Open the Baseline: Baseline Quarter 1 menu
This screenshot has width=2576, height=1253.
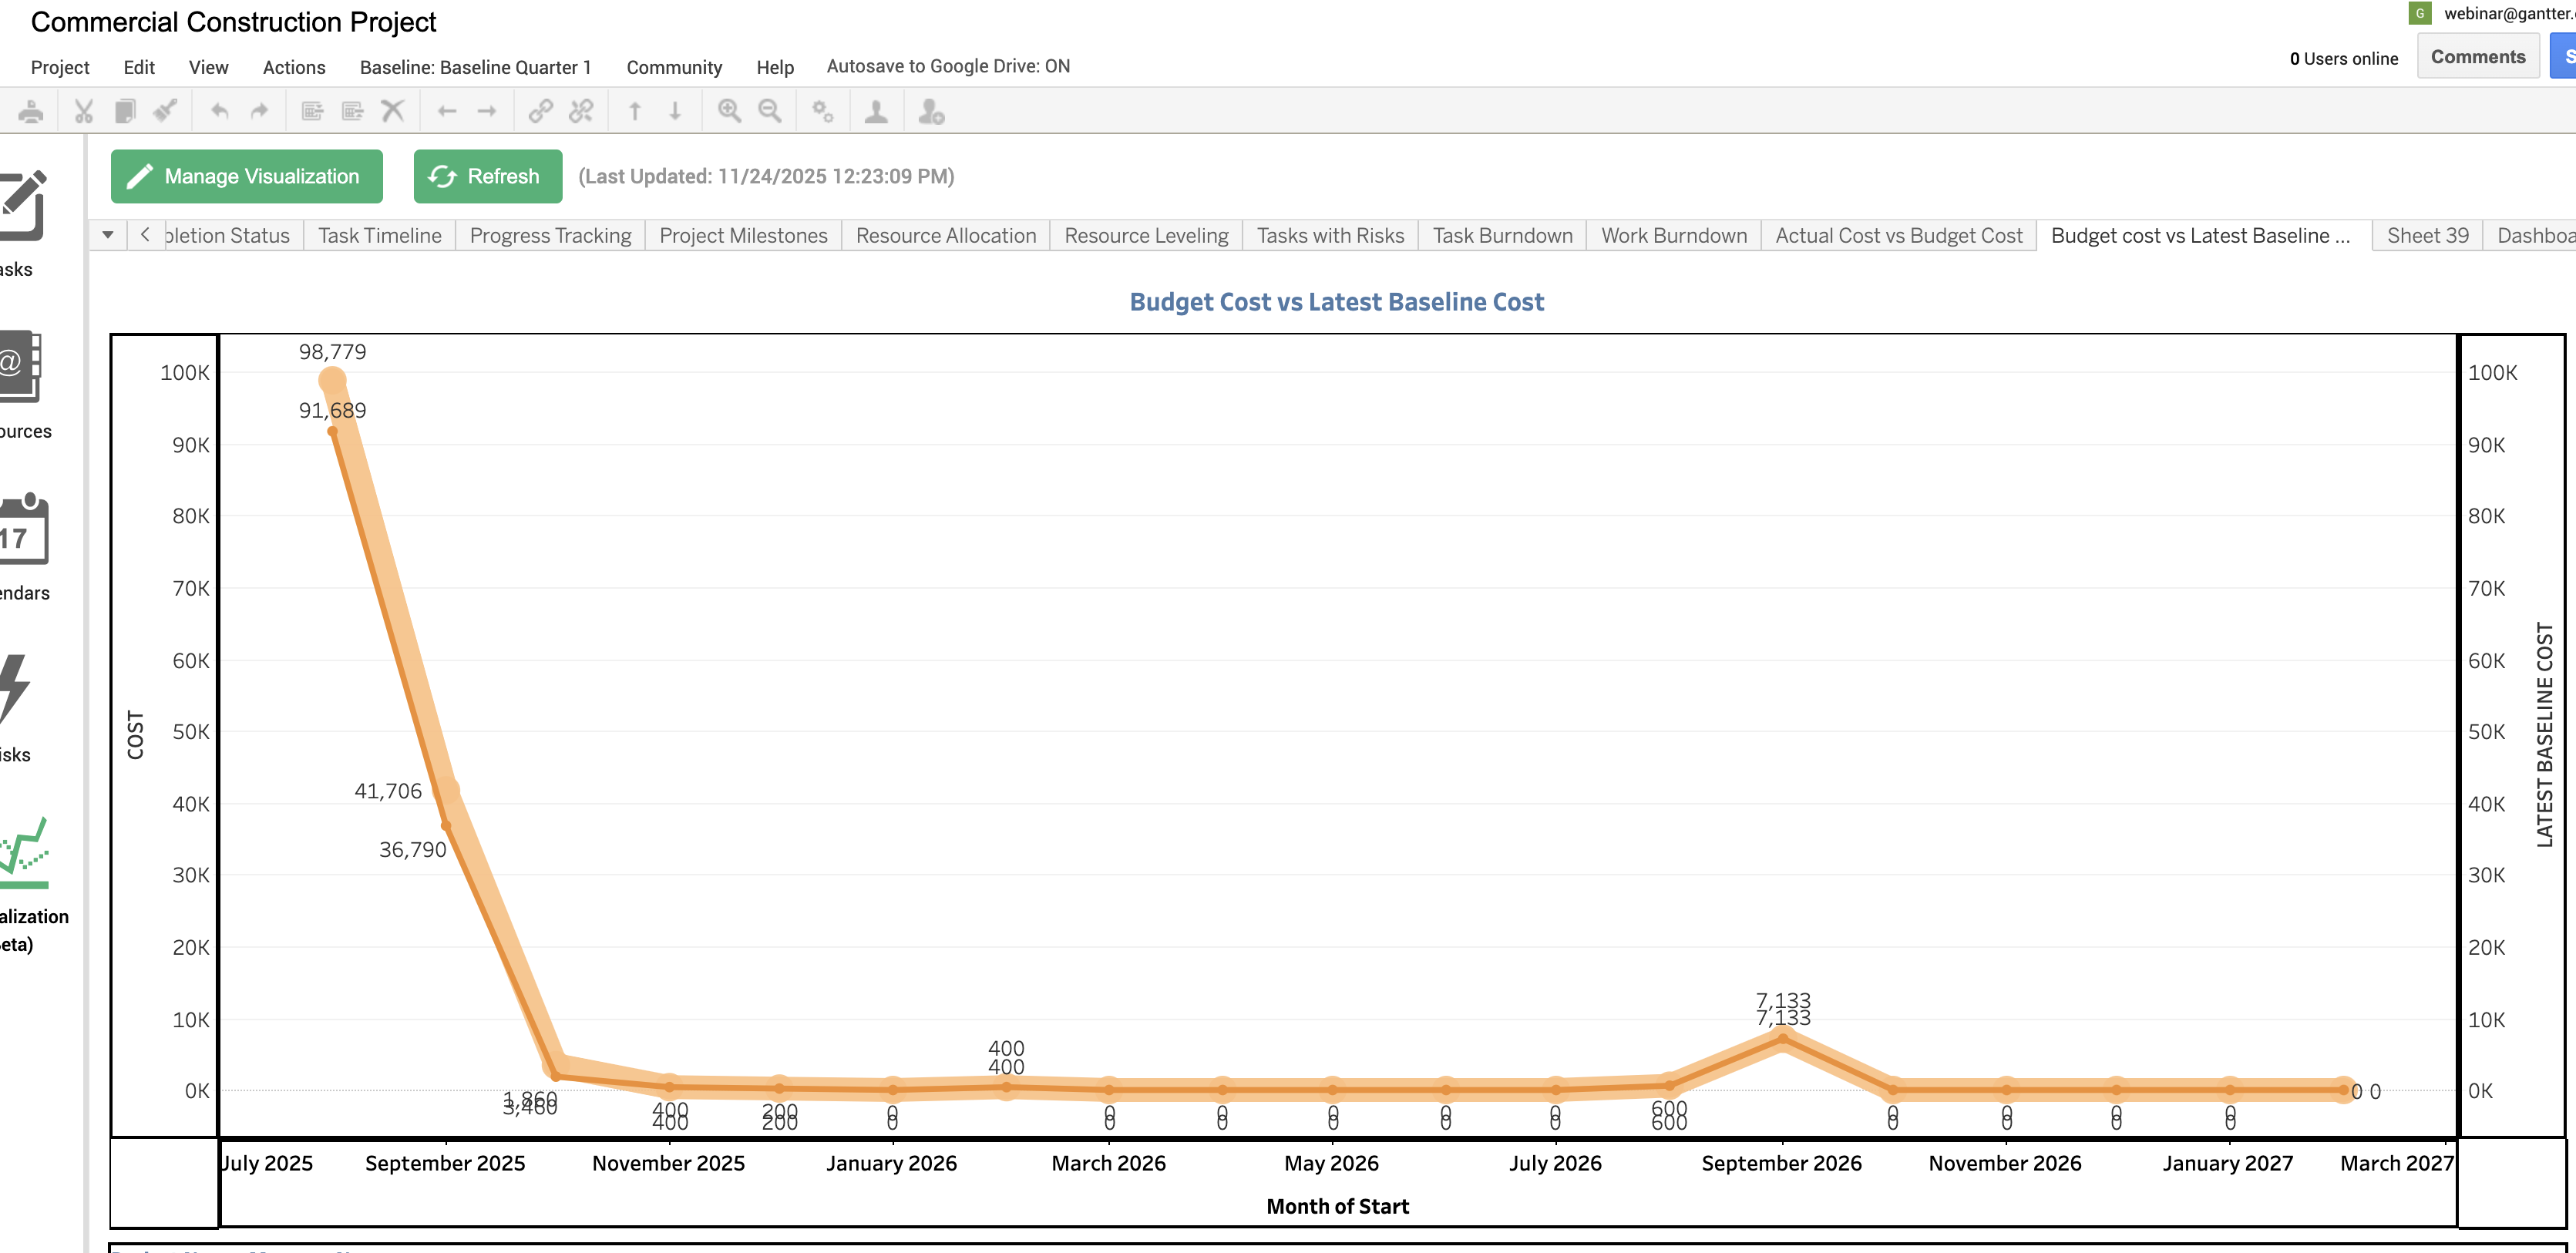click(x=475, y=67)
